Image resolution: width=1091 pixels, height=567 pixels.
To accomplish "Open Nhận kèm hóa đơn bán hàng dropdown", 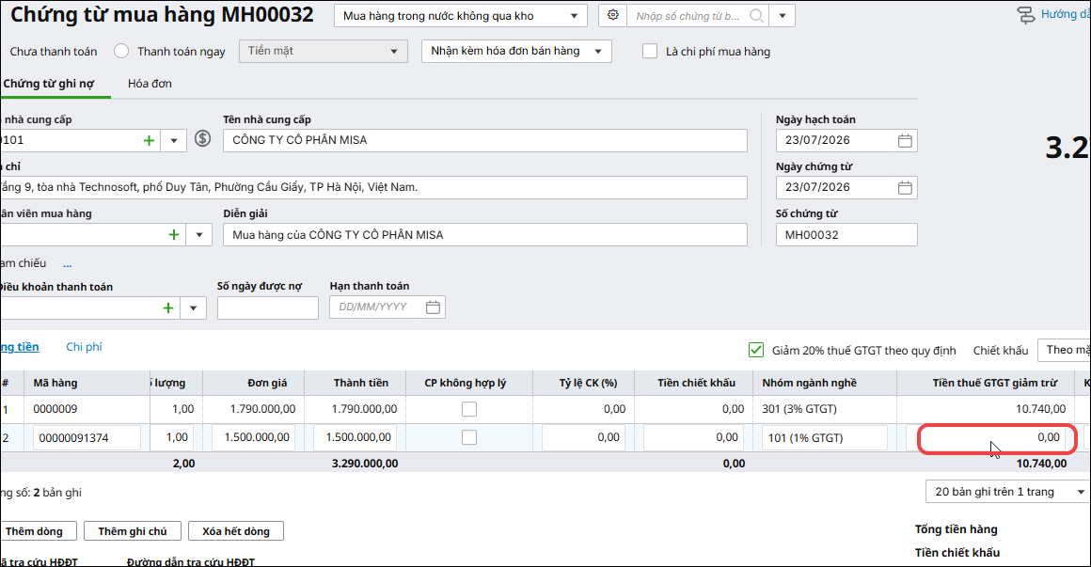I will (x=516, y=51).
